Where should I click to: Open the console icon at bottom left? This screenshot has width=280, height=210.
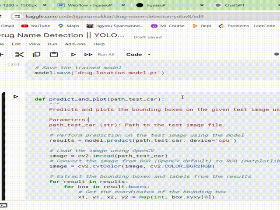(3, 206)
